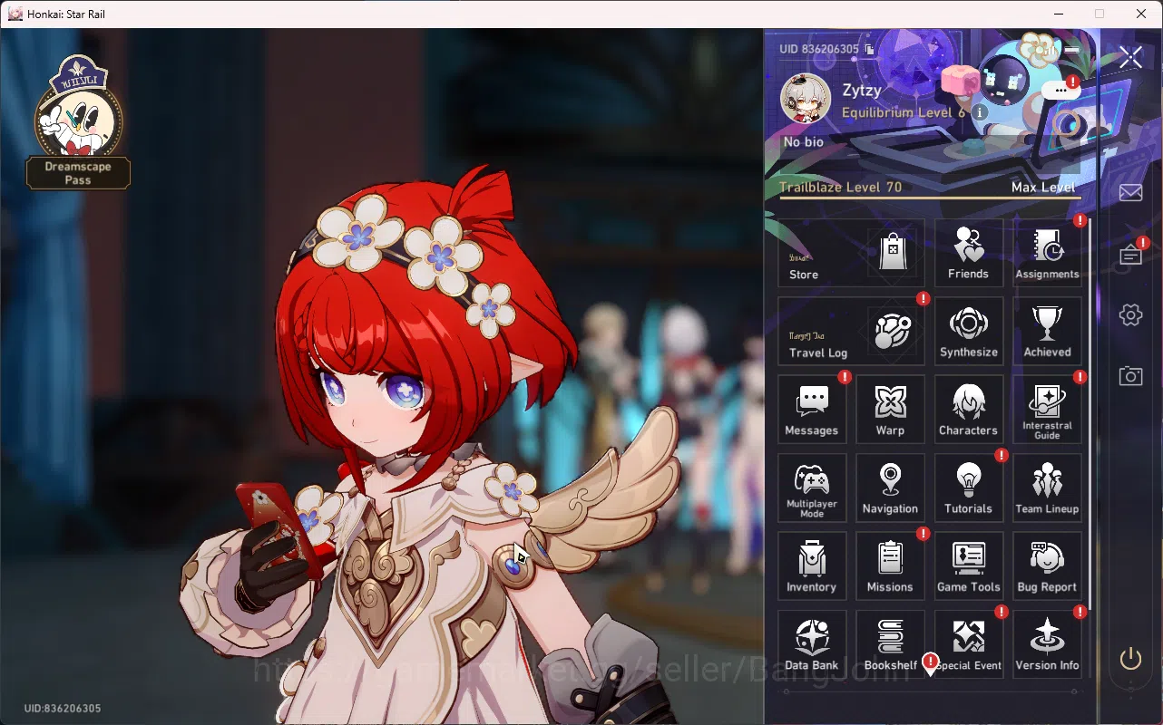Open the Data Bank

(x=812, y=644)
